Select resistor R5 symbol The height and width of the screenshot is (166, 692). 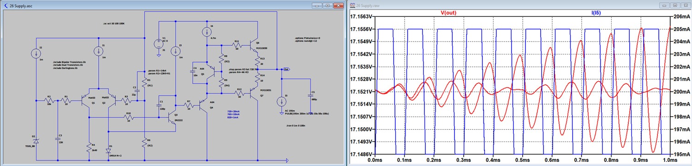click(144, 83)
